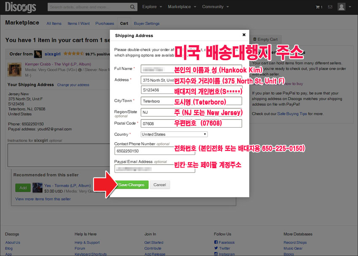
Task: Open Buyer Settings tab
Action: (147, 24)
